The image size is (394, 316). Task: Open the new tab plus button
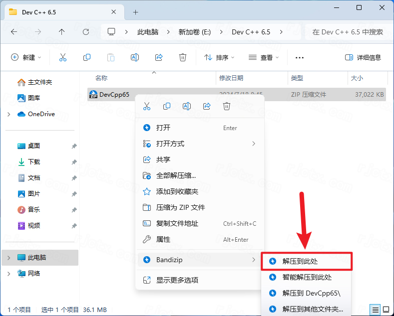point(136,12)
